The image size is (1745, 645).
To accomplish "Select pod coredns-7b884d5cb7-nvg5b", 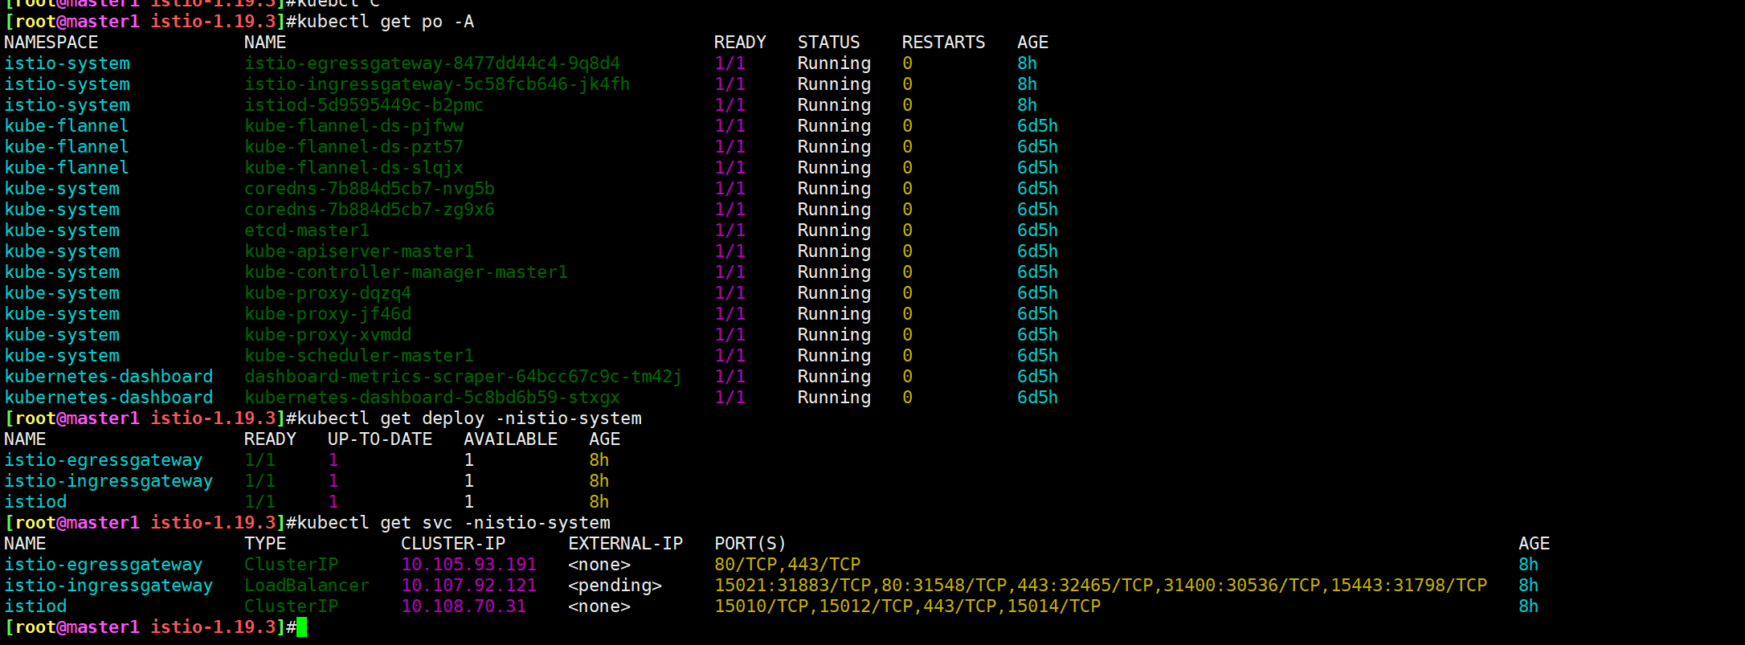I will click(370, 189).
